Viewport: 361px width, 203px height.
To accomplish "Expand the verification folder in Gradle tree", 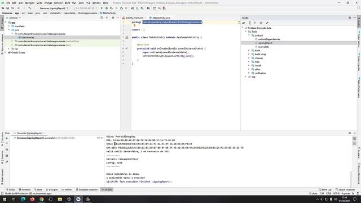I will 249,73.
